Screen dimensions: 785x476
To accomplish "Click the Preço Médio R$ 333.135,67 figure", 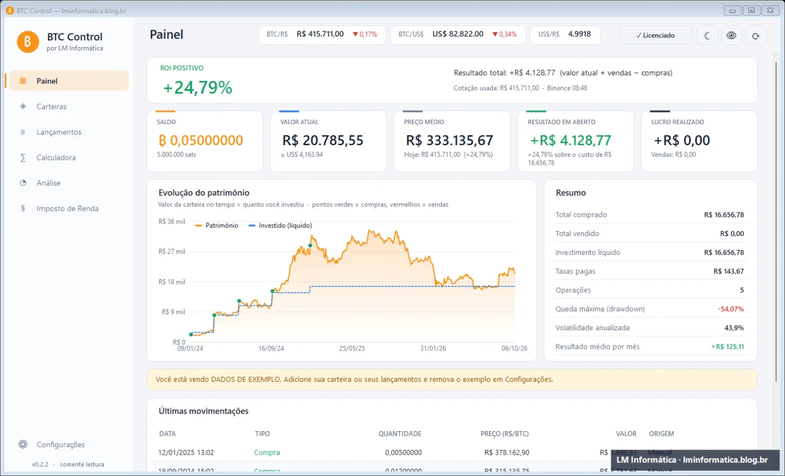I will [x=450, y=140].
